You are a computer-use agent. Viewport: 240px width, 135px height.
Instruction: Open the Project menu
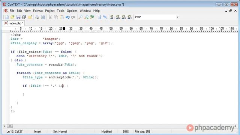point(50,11)
